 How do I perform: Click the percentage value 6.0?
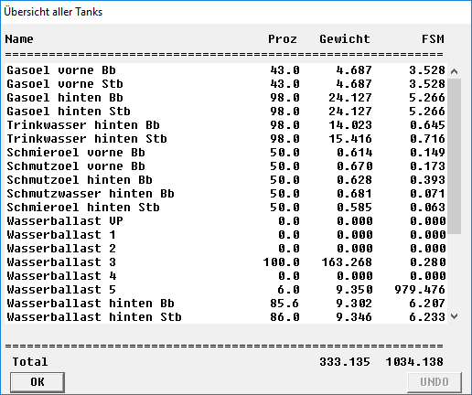coord(288,290)
